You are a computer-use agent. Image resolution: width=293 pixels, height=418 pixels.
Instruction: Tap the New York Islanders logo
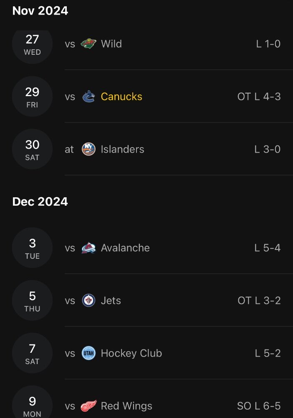pos(88,149)
